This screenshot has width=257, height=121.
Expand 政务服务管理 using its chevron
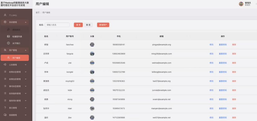point(26,93)
